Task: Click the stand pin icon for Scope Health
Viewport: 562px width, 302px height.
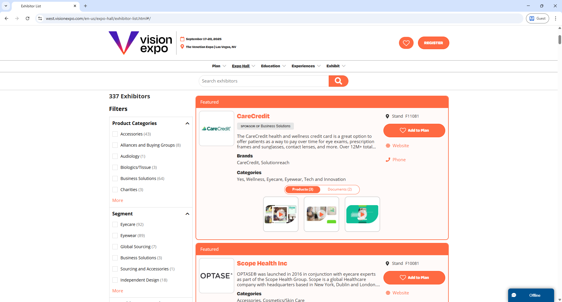Action: coord(387,263)
